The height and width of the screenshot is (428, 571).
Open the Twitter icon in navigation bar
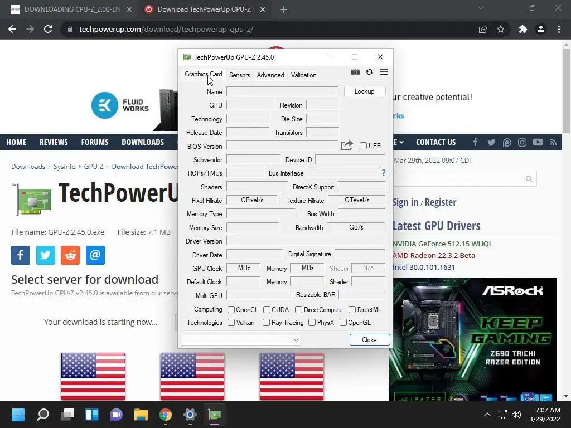(x=491, y=142)
